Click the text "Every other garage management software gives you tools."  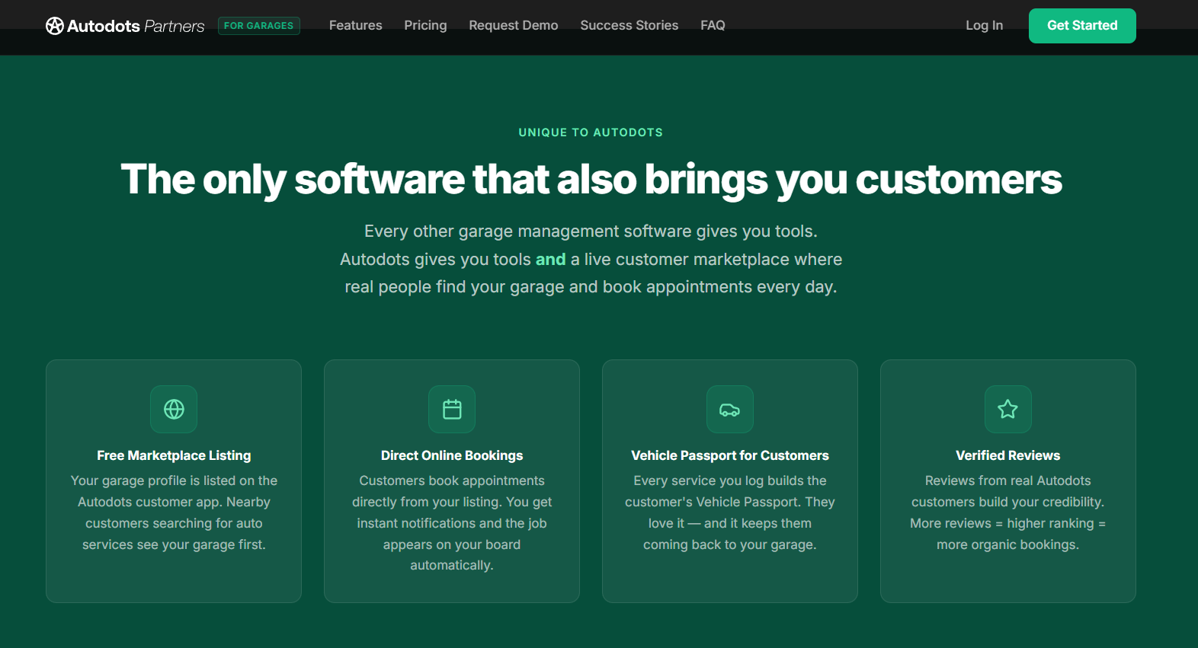pyautogui.click(x=591, y=231)
